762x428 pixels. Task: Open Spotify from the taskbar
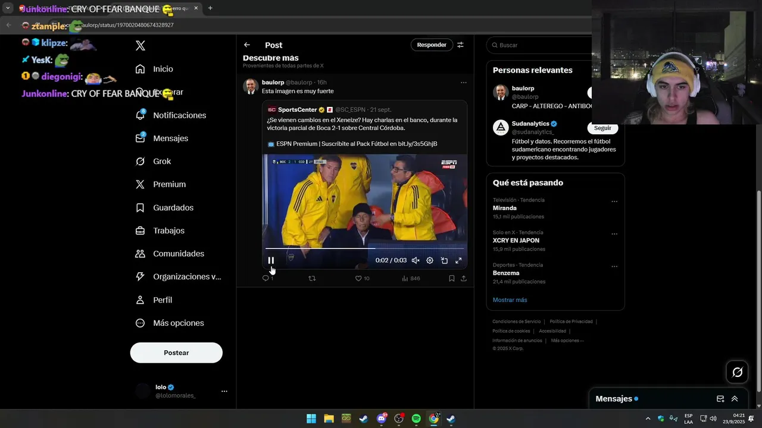[416, 418]
